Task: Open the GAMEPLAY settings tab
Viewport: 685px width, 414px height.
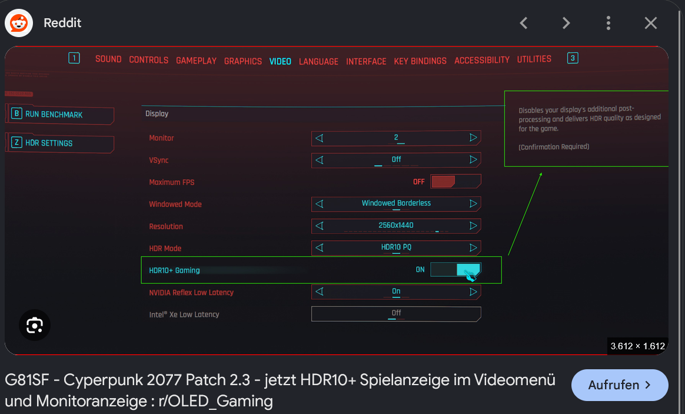Action: pos(196,61)
